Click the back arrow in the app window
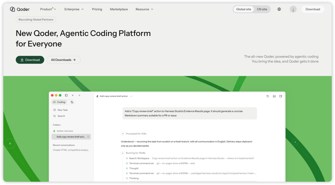Screen dimensions: 335x185 tap(73, 95)
